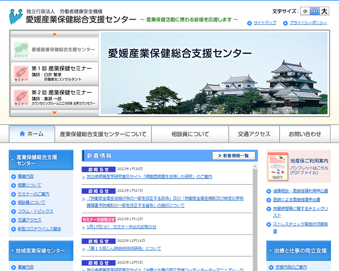The width and height of the screenshot is (339, 271).
Task: Click the pamphlet PDF thumbnail image
Action: [x=278, y=166]
